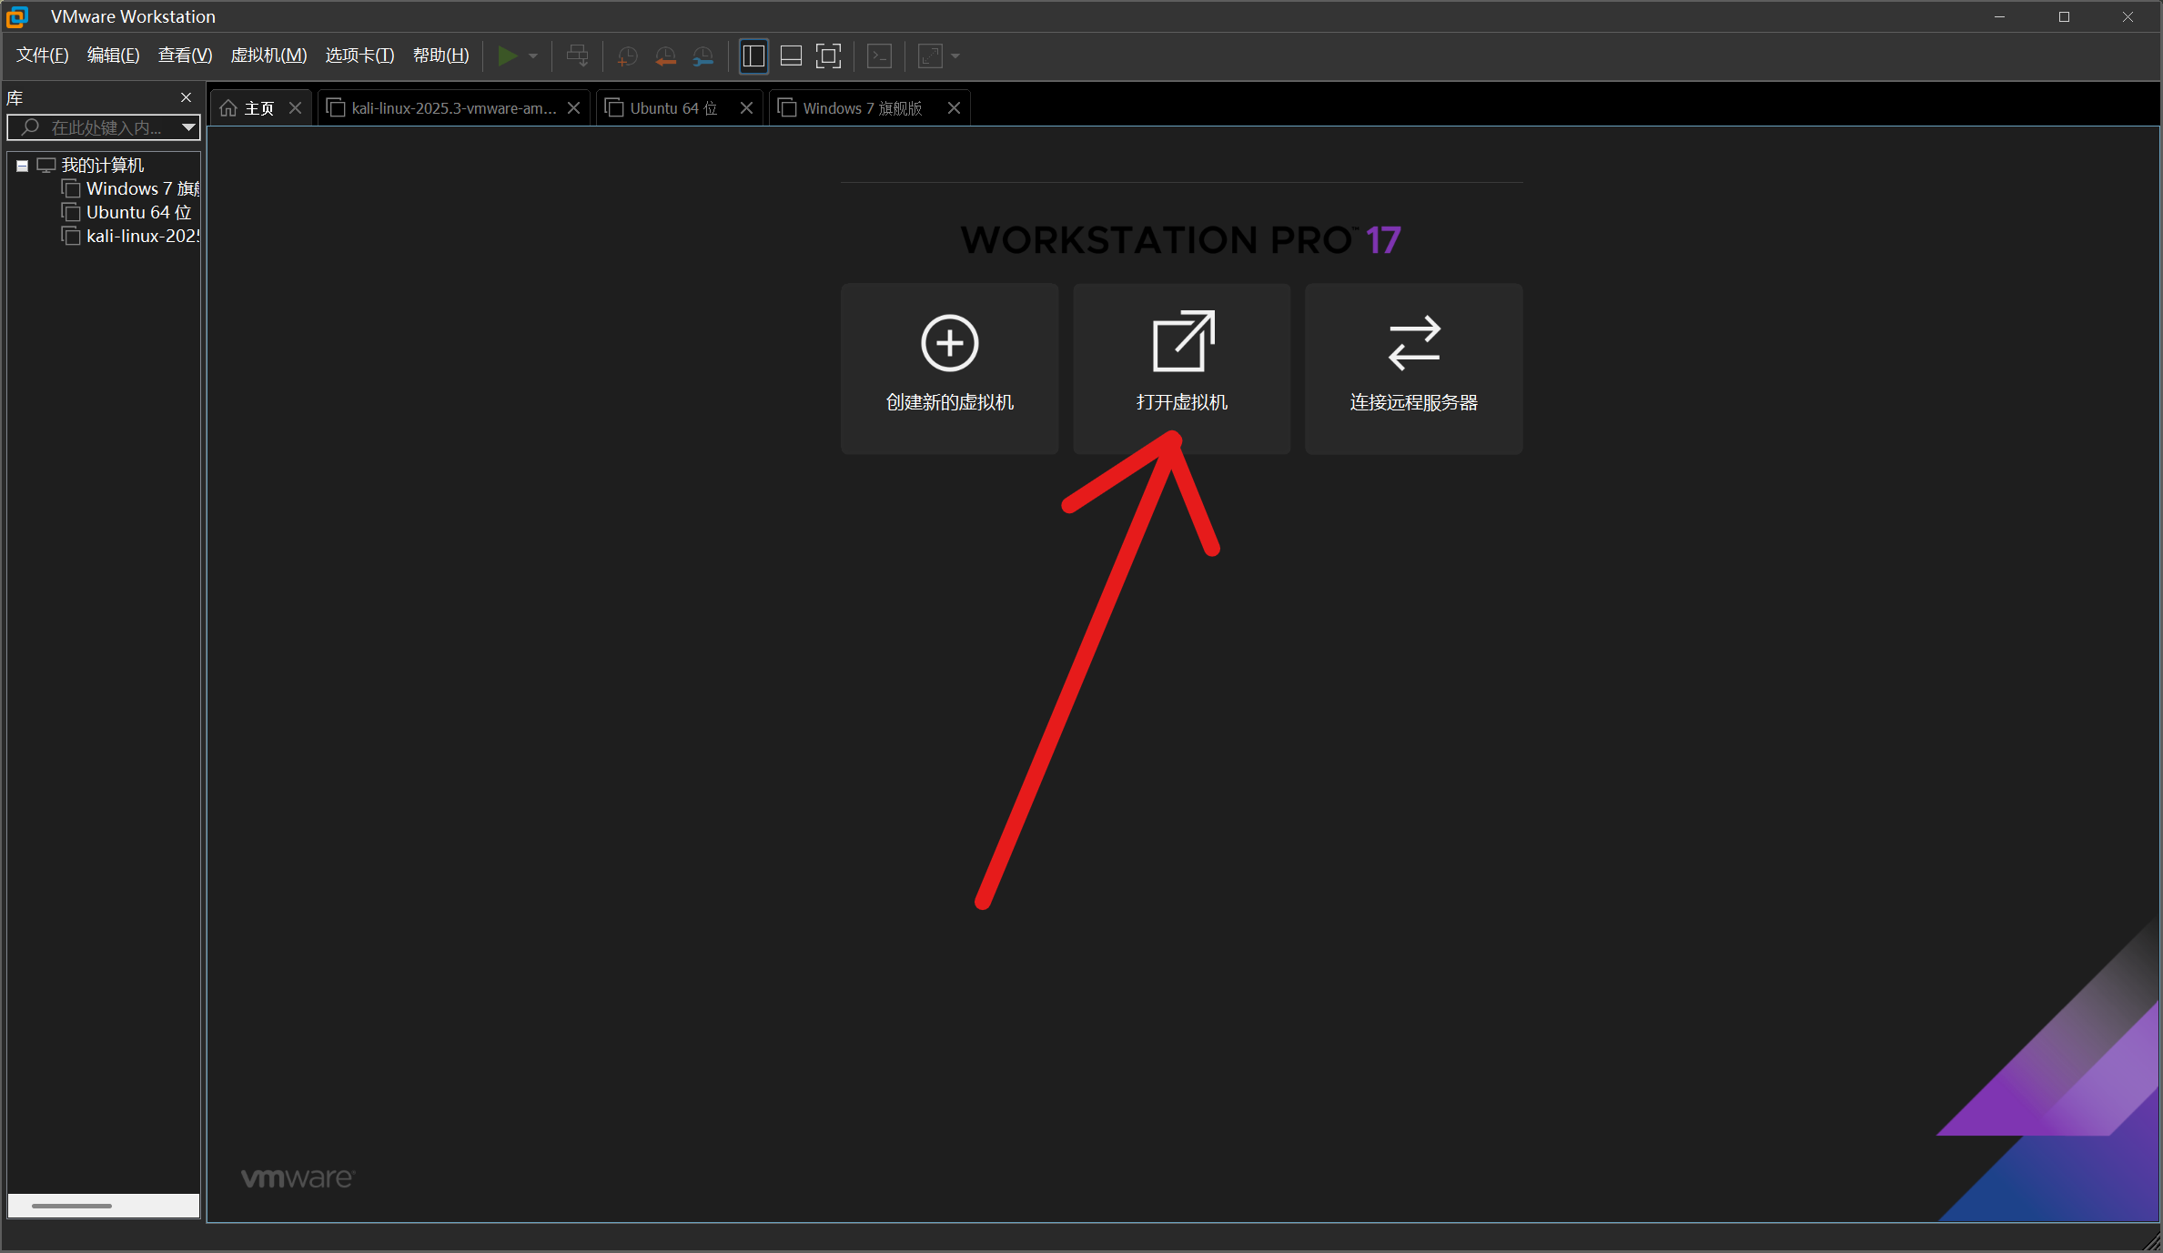Switch to the Ubuntu 64 位 tab
Screen dimensions: 2163x1253
pyautogui.click(x=673, y=108)
